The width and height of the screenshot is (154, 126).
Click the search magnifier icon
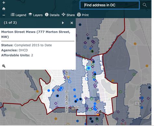tap(145, 5)
